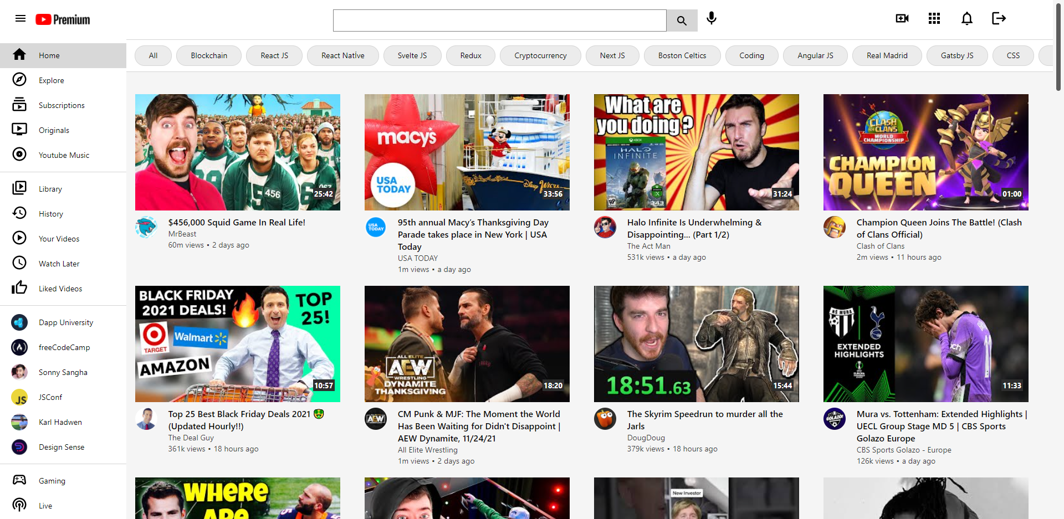Select the React JS topic chip
Viewport: 1064px width, 519px height.
[x=274, y=55]
